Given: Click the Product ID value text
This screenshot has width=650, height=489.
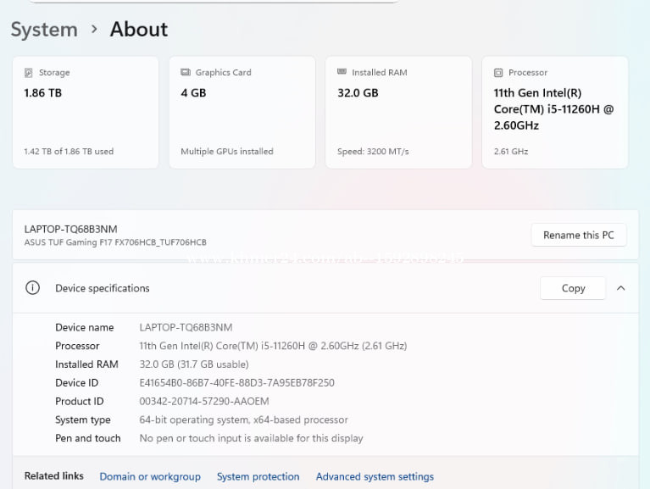Looking at the screenshot, I should pos(204,402).
